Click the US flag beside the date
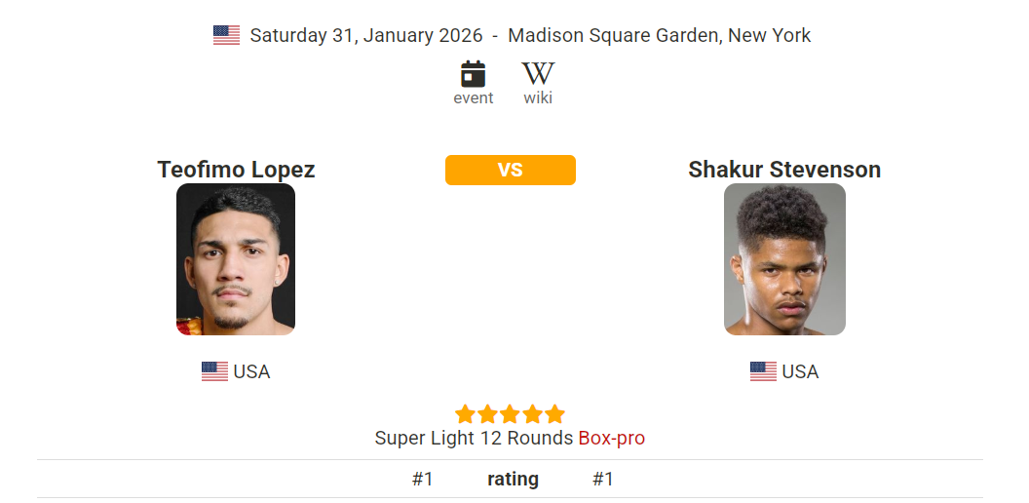1029x503 pixels. coord(226,35)
